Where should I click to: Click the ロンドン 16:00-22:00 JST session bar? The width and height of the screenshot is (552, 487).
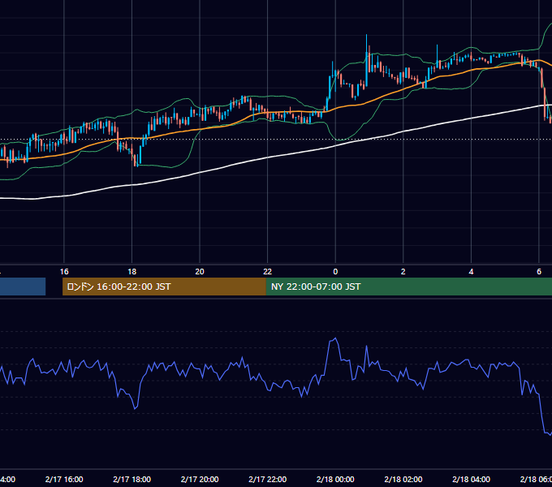click(x=164, y=287)
